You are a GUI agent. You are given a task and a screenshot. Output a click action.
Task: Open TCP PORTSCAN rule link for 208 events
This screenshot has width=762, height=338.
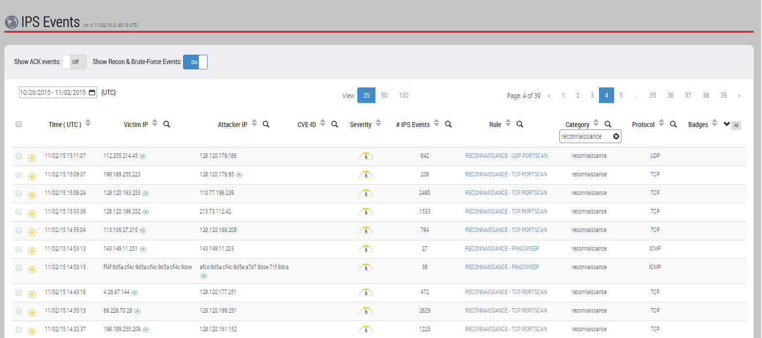[506, 174]
